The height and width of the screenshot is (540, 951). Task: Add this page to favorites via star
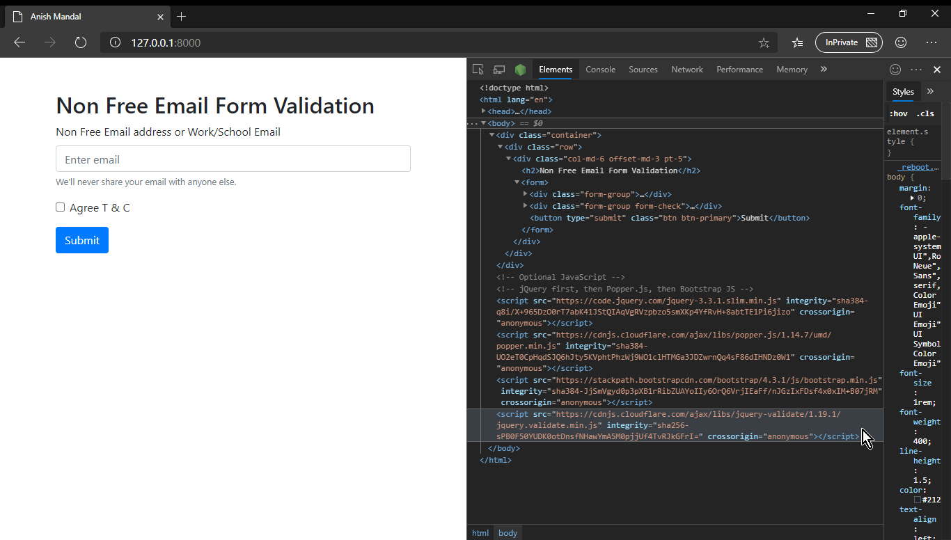[x=764, y=42]
